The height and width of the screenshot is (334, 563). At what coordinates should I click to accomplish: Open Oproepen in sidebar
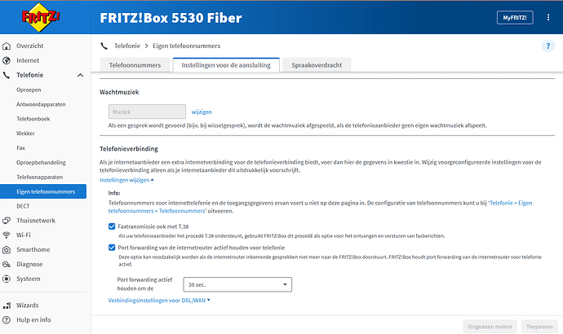pyautogui.click(x=29, y=90)
